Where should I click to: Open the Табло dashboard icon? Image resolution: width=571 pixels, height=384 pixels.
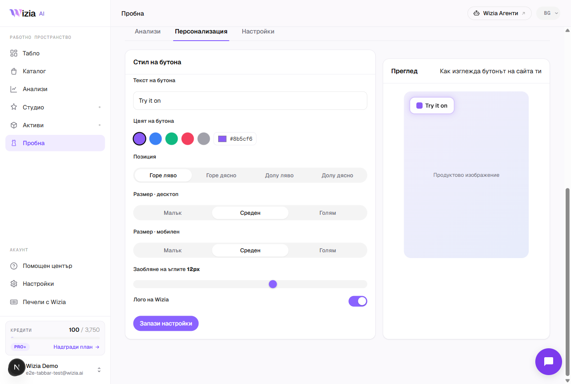14,53
